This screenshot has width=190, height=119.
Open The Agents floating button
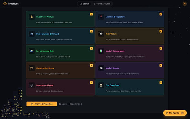[175, 113]
